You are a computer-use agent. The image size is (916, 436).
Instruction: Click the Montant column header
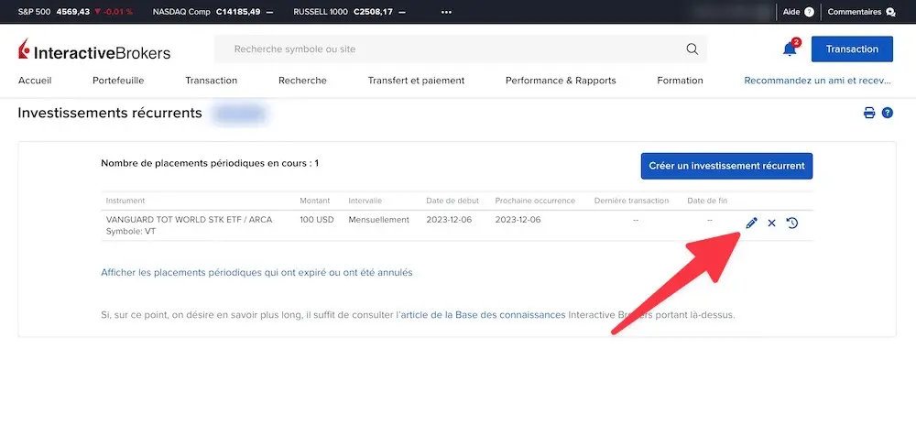click(x=315, y=201)
